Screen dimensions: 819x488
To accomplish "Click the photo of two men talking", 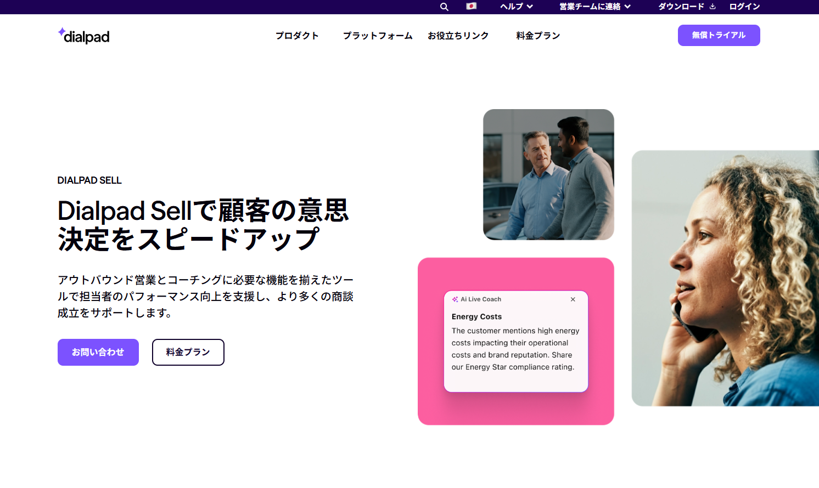I will coord(548,174).
